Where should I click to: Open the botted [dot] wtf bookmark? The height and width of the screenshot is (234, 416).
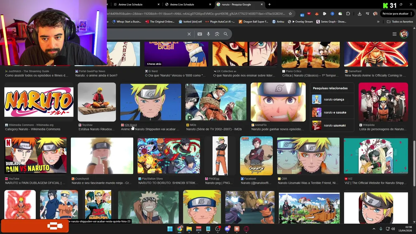pos(190,22)
